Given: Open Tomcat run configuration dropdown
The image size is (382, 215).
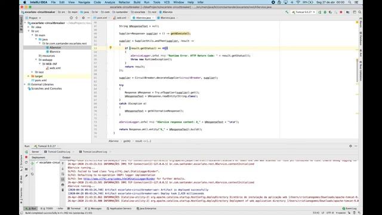Looking at the screenshot, I should 304,12.
